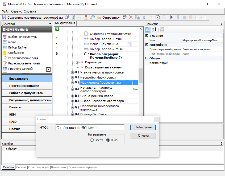Image resolution: width=225 pixels, height=176 pixels.
Task: Click the round Record breakpoint icon
Action: pyautogui.click(x=191, y=17)
